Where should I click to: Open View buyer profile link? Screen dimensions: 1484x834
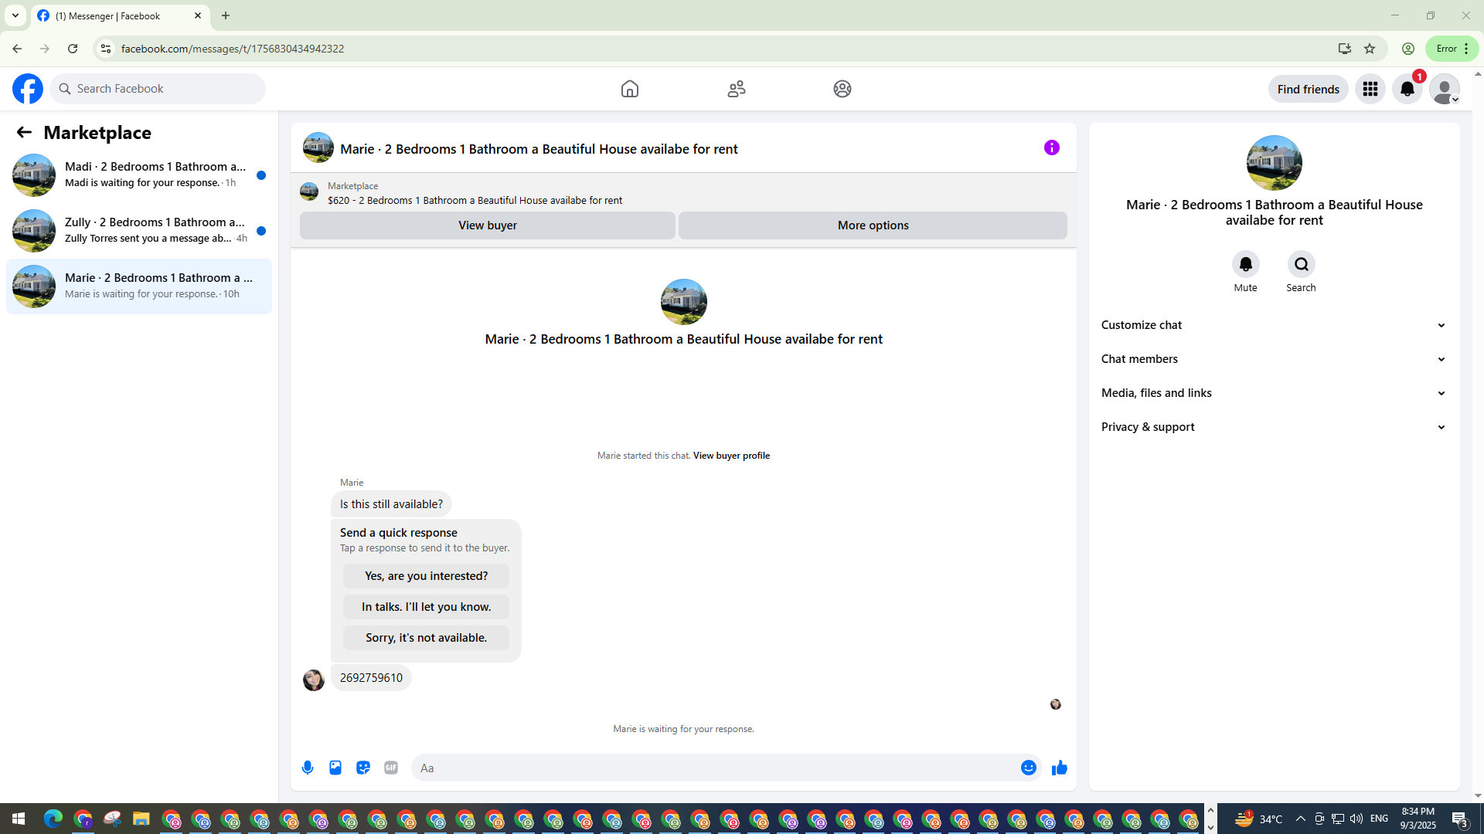pos(731,456)
